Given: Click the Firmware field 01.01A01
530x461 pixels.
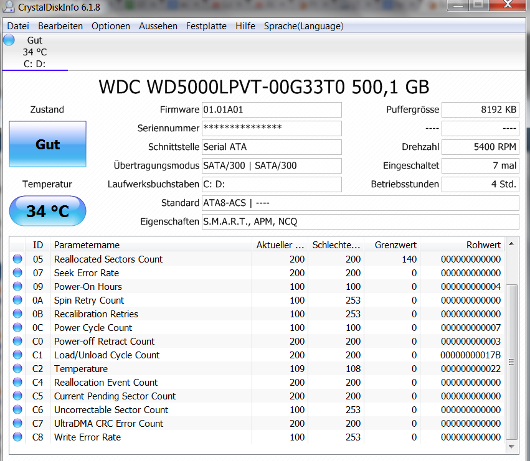Looking at the screenshot, I should pyautogui.click(x=272, y=109).
